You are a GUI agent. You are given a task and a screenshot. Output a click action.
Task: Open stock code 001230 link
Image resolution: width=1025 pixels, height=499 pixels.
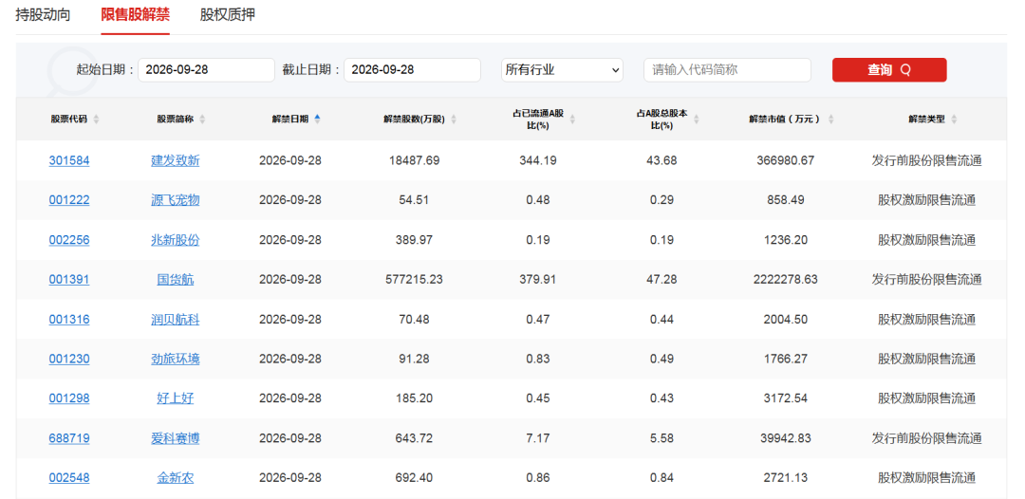[69, 359]
